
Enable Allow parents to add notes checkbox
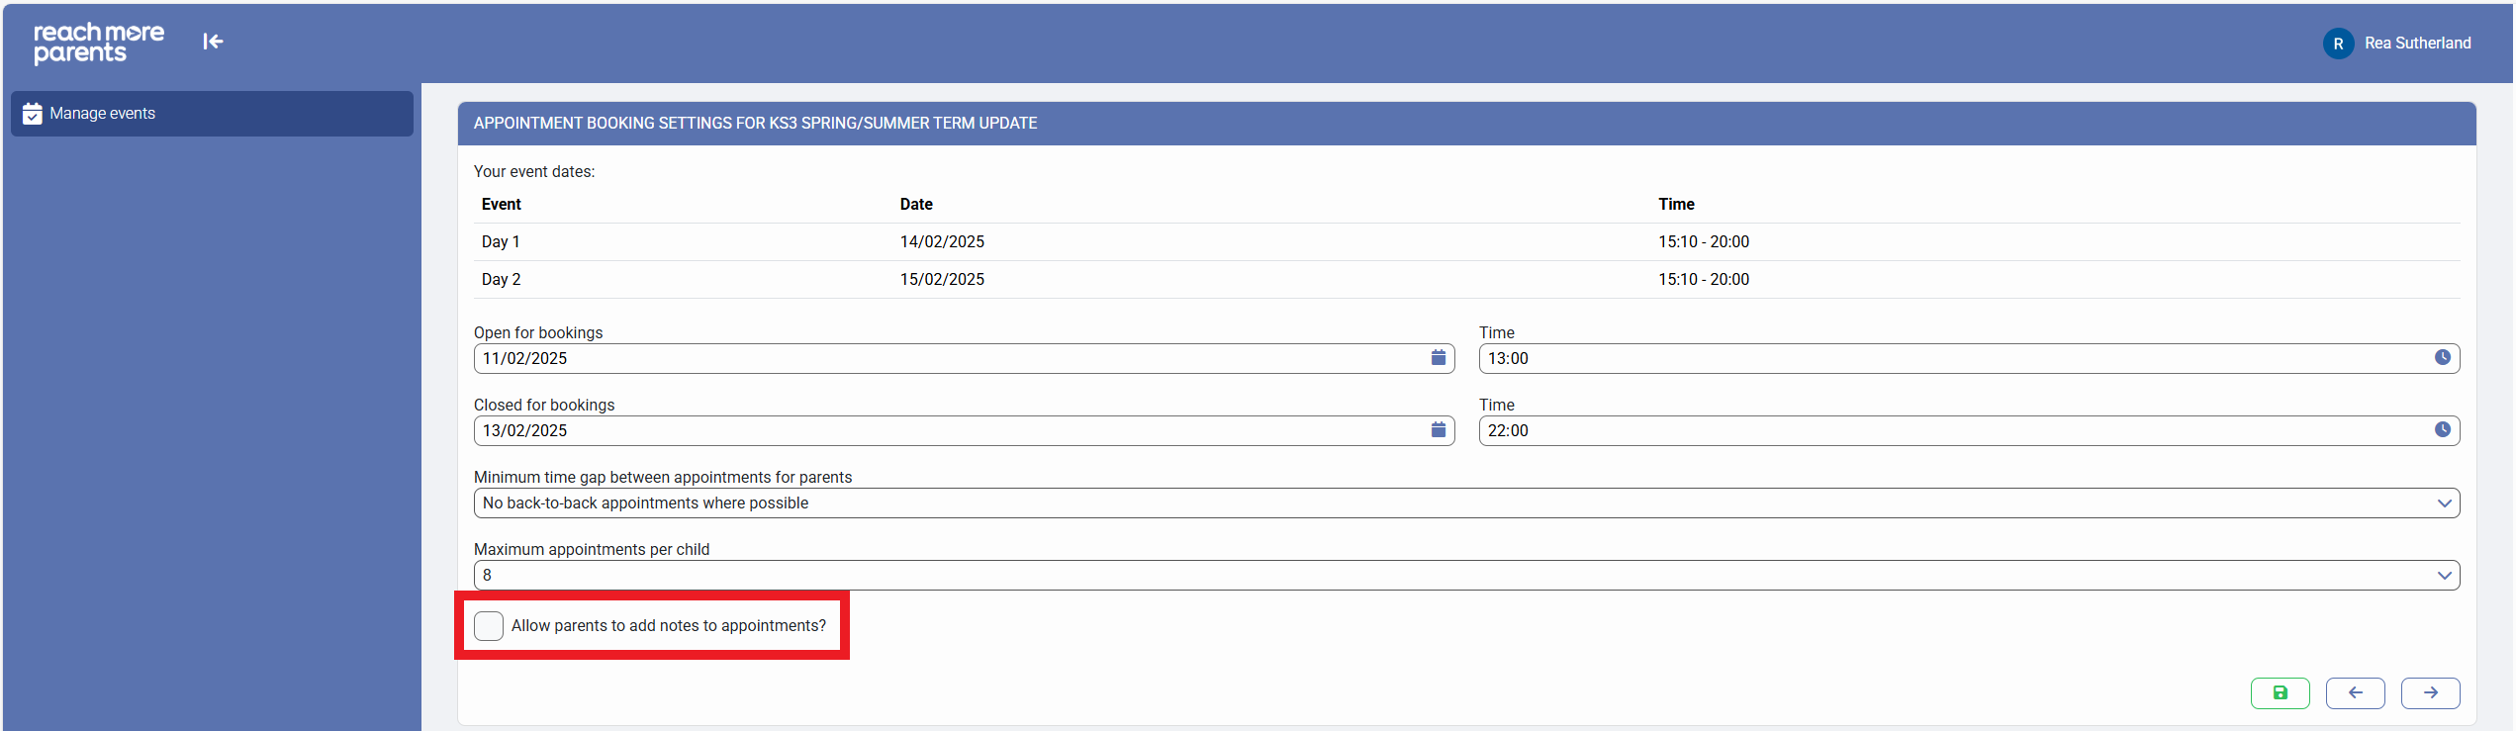click(489, 626)
